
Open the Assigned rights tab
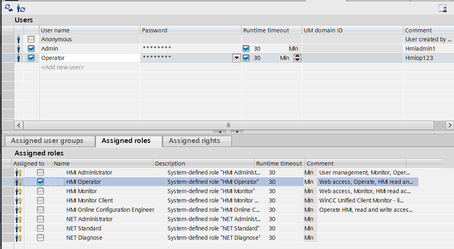click(x=194, y=141)
